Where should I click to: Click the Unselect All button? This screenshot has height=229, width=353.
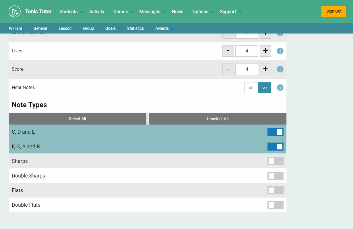point(218,119)
